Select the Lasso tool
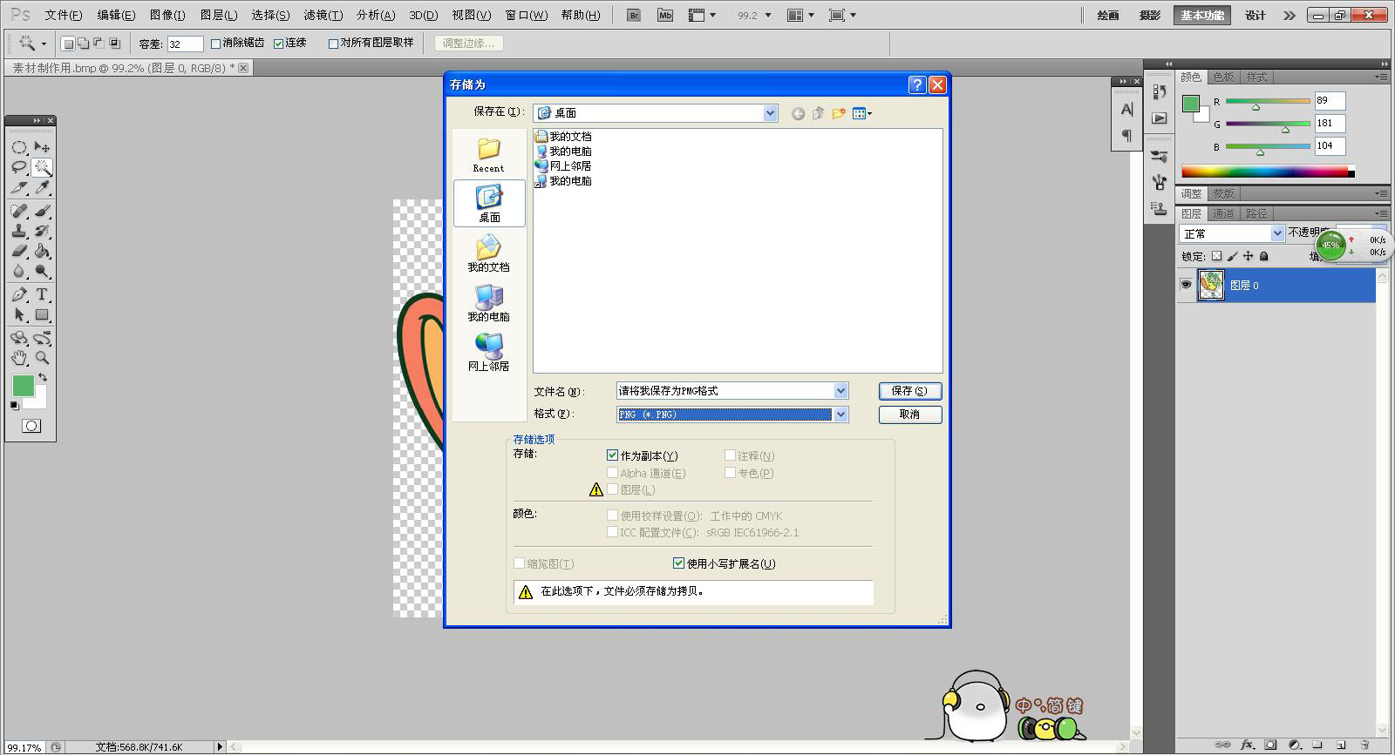 coord(19,167)
